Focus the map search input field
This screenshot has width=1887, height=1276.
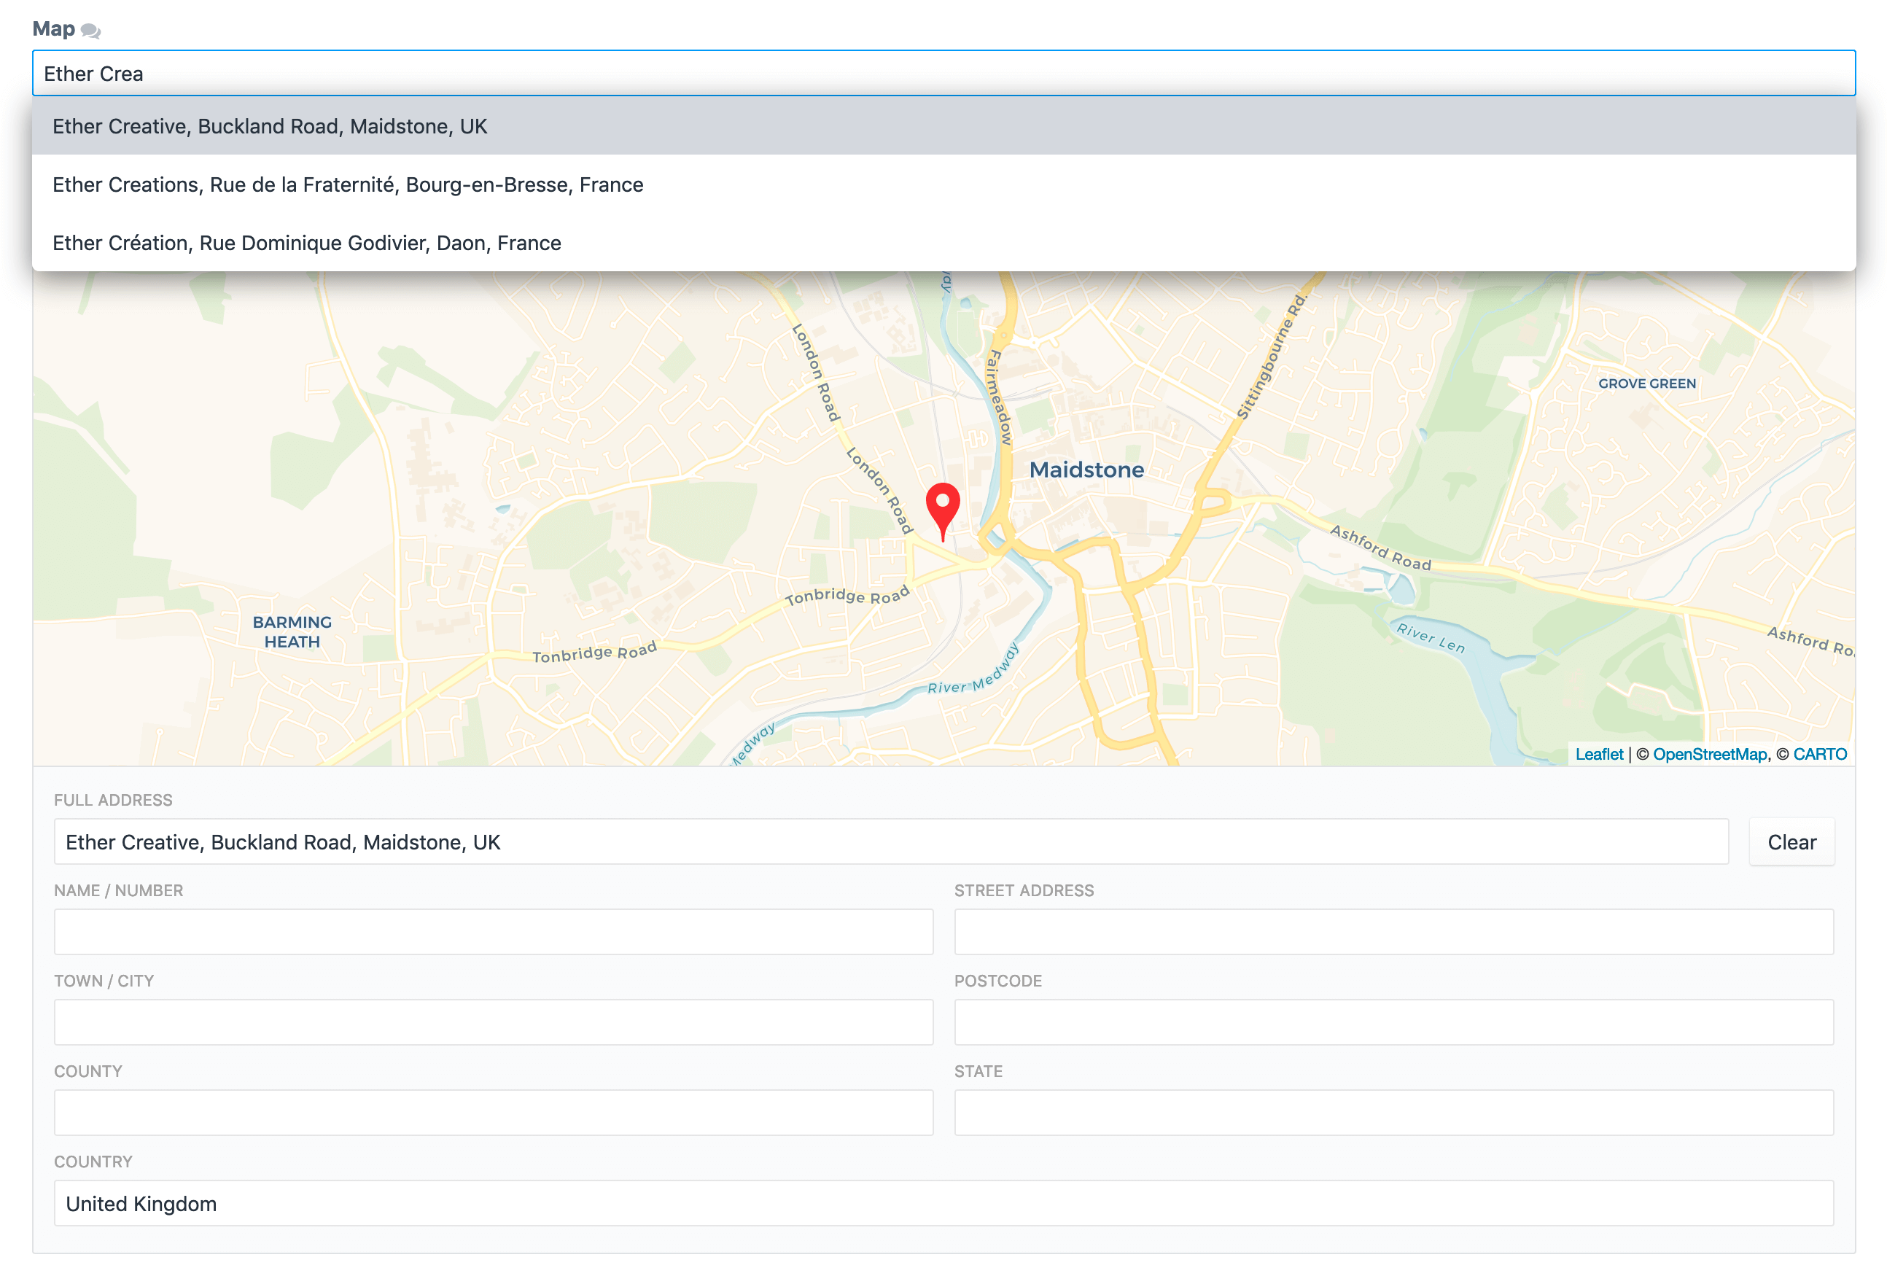(942, 74)
